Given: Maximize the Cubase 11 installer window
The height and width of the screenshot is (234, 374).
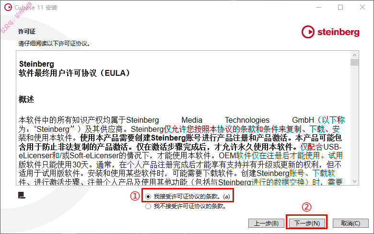Looking at the screenshot, I should 340,7.
